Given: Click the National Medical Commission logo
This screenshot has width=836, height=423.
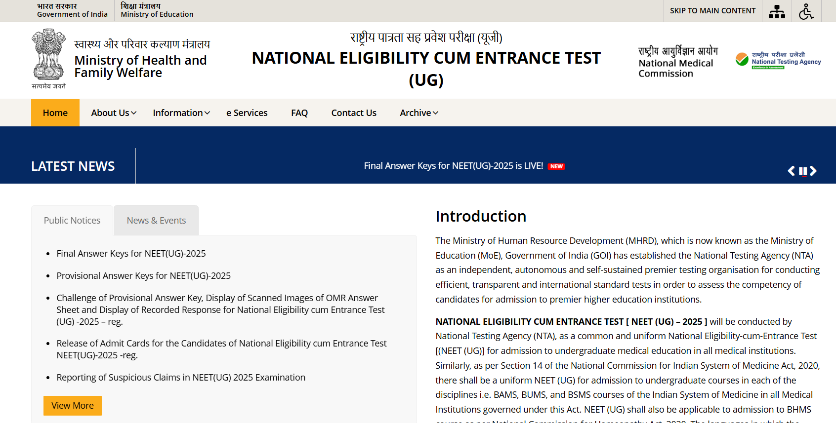Looking at the screenshot, I should (678, 62).
